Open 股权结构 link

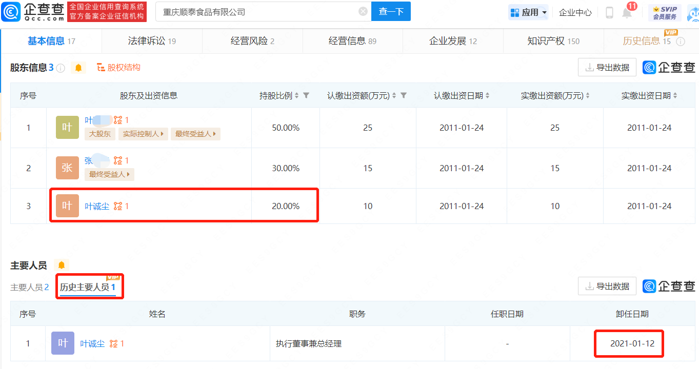[118, 67]
